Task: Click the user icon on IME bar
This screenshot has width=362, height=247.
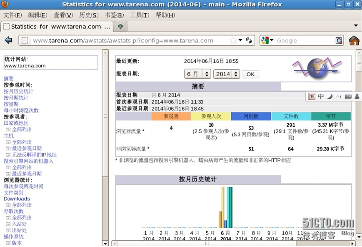Action: click(357, 96)
